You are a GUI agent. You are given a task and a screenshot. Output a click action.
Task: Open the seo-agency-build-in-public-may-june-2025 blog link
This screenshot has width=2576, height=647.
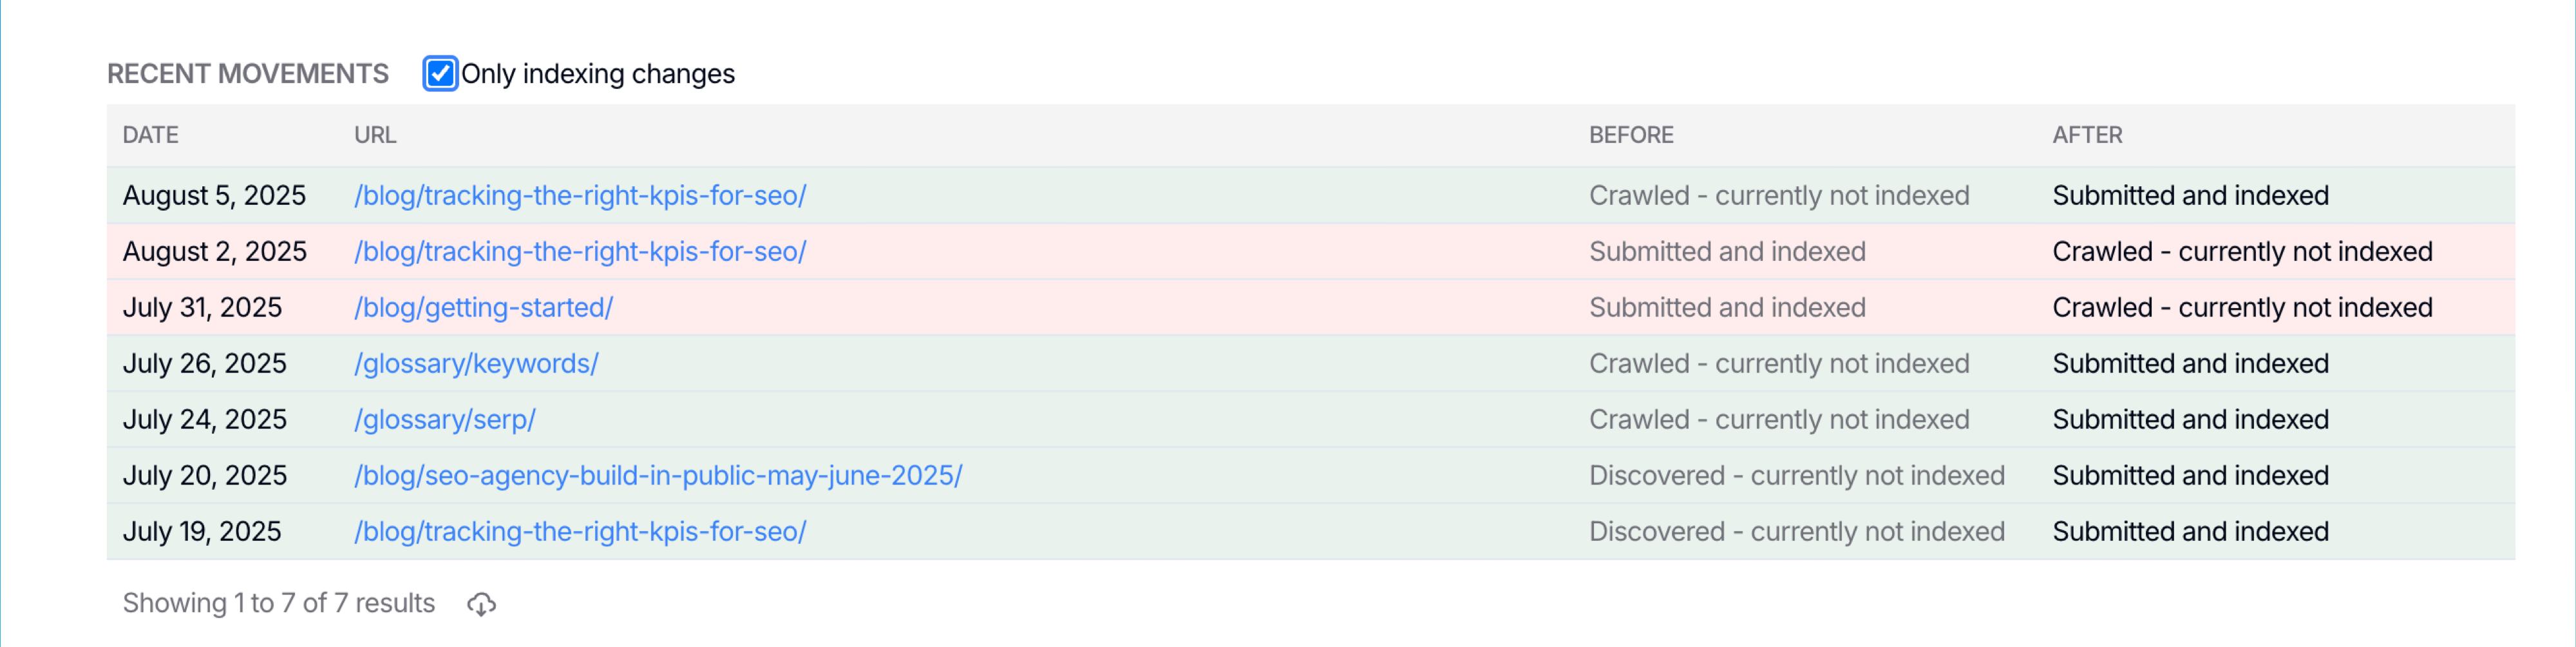(x=658, y=476)
